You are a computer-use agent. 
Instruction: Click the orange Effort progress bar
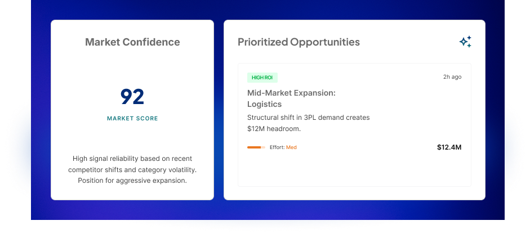coord(256,147)
